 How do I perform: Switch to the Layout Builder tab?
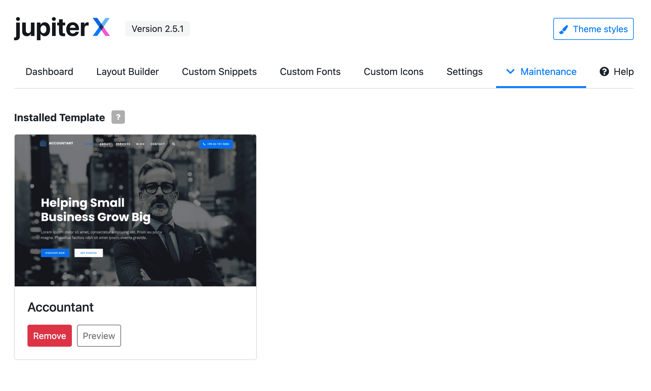[127, 71]
